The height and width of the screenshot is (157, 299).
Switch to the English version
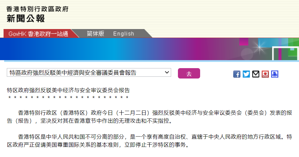[123, 34]
